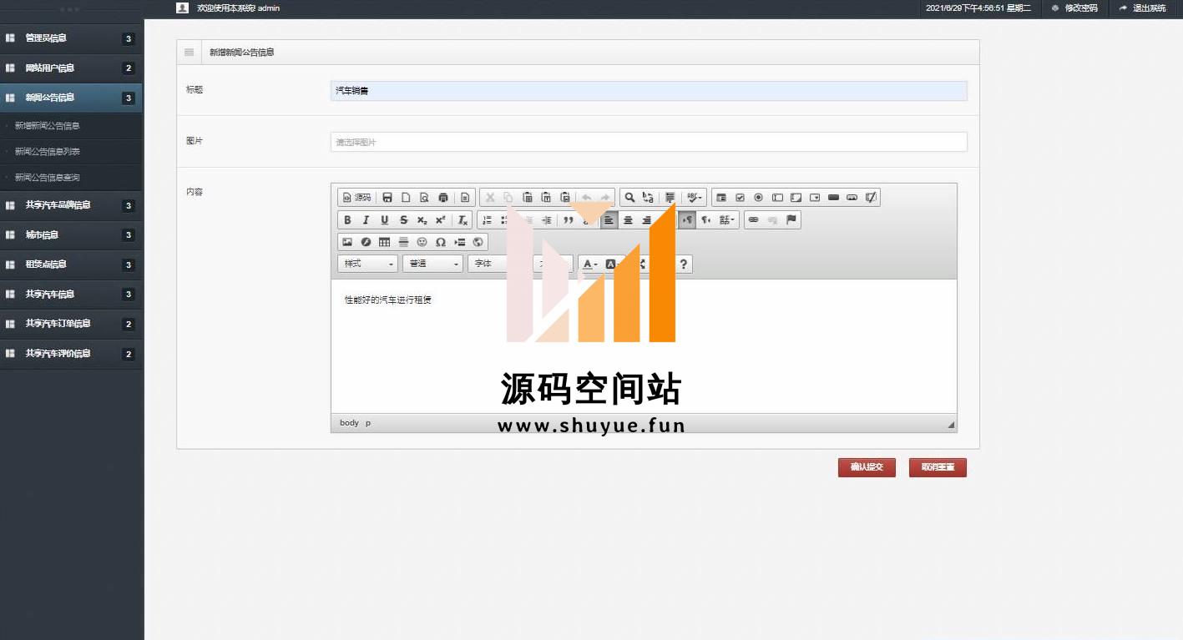Image resolution: width=1183 pixels, height=640 pixels.
Task: Open the 字体 font dropdown
Action: pos(496,264)
